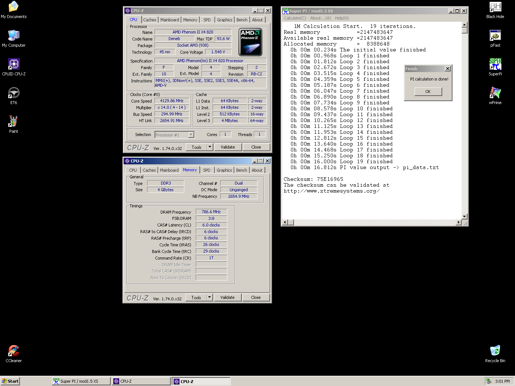515x386 pixels.
Task: Close the Finish dialog with X
Action: pos(447,69)
